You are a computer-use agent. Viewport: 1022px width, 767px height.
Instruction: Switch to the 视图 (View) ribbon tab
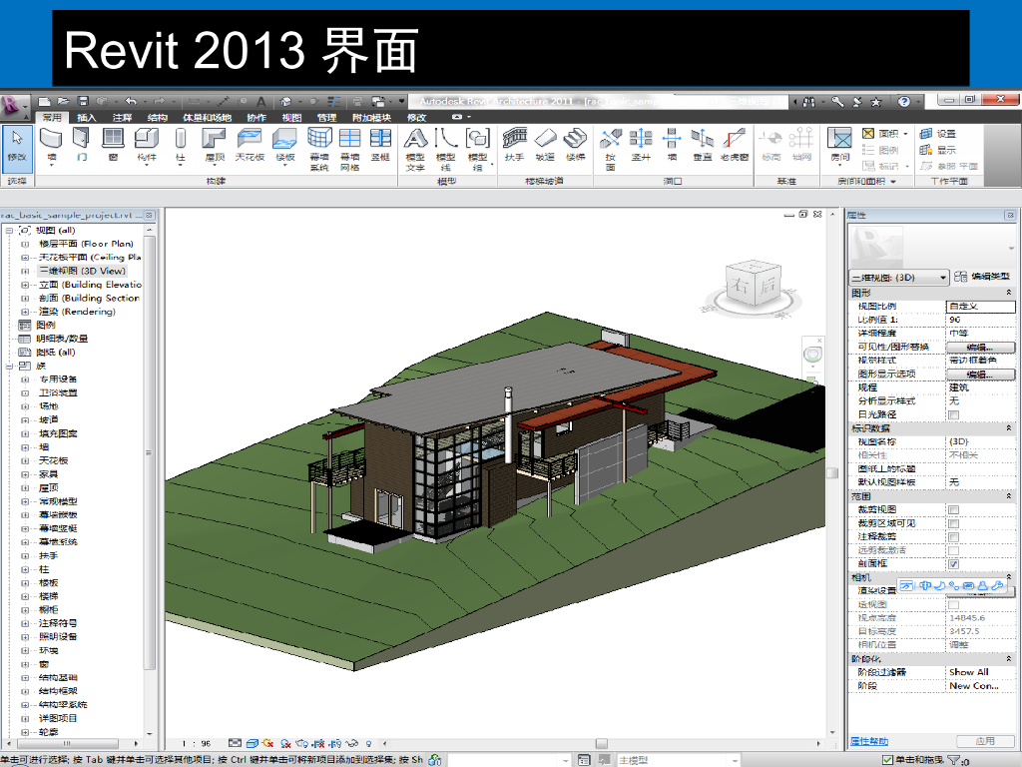click(x=291, y=118)
